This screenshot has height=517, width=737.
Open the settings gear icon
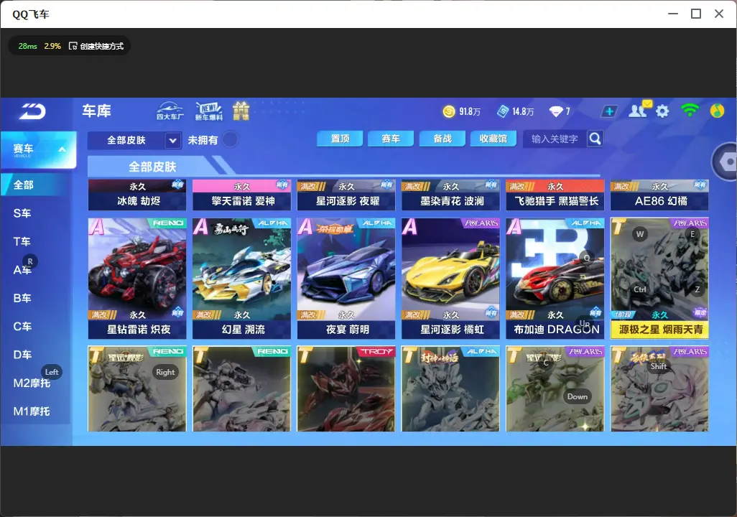[x=662, y=111]
